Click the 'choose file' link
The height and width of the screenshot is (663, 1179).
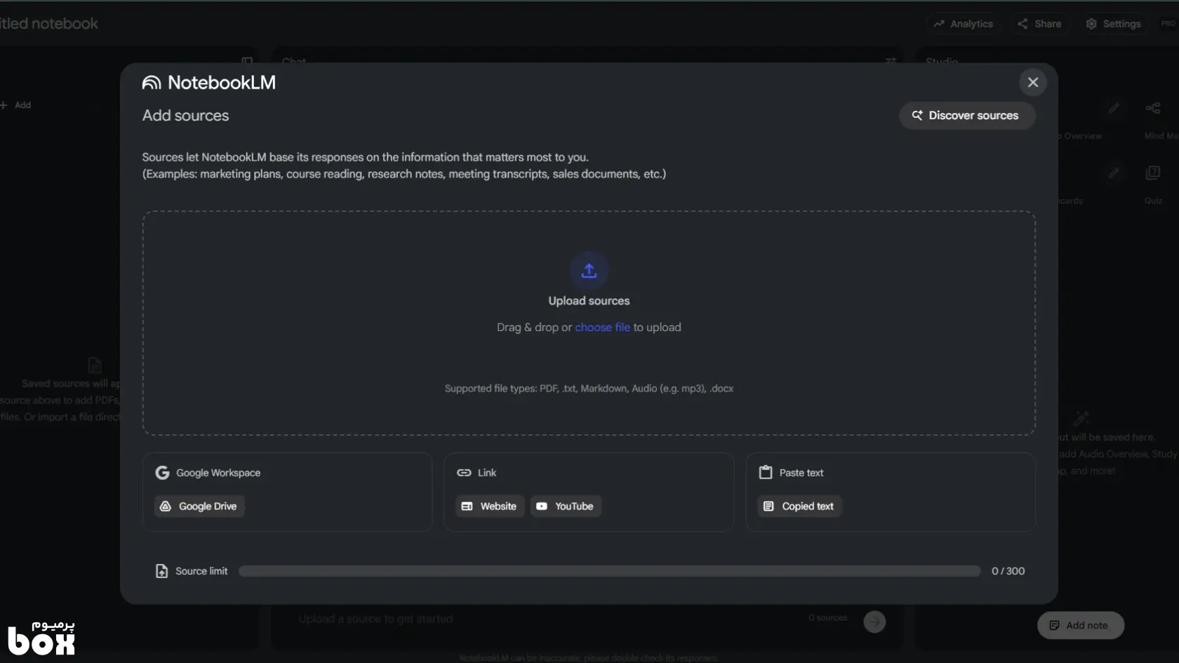pos(602,328)
